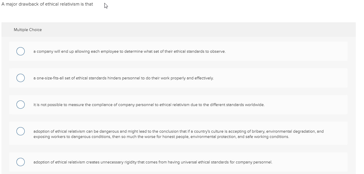The image size is (364, 174).
Task: Mark the bribery and environmental degradation option circle
Action: [x=20, y=131]
